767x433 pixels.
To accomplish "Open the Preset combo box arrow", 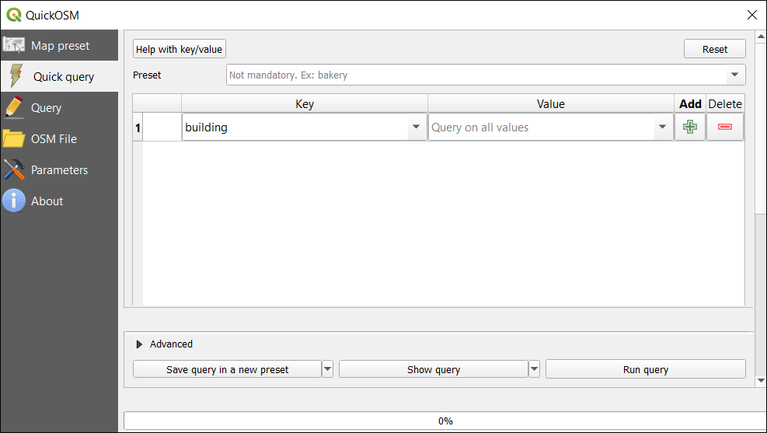I will pyautogui.click(x=734, y=75).
